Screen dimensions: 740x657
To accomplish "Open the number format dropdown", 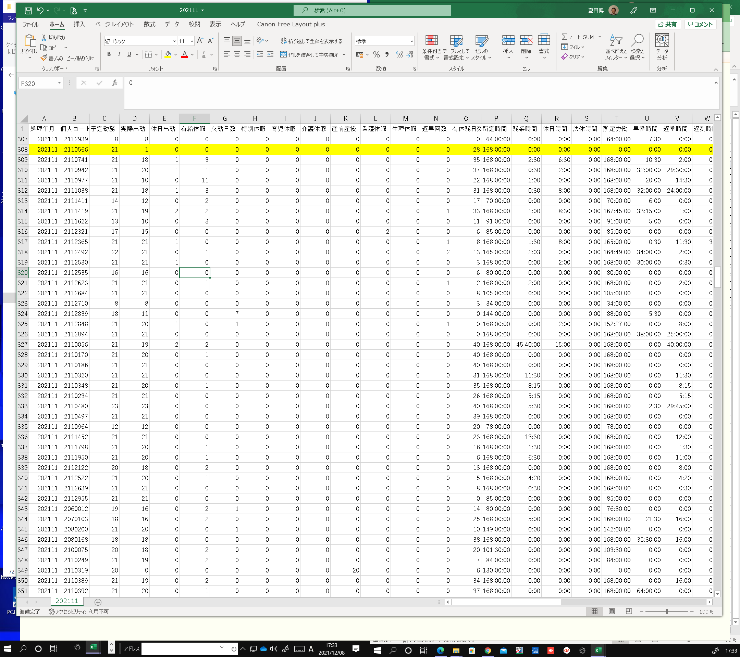I will point(412,41).
